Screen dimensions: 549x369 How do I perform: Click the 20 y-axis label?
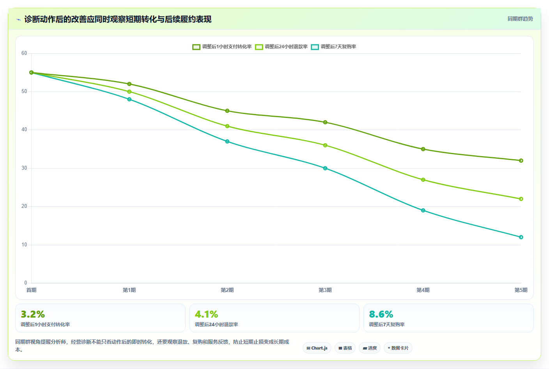[24, 206]
